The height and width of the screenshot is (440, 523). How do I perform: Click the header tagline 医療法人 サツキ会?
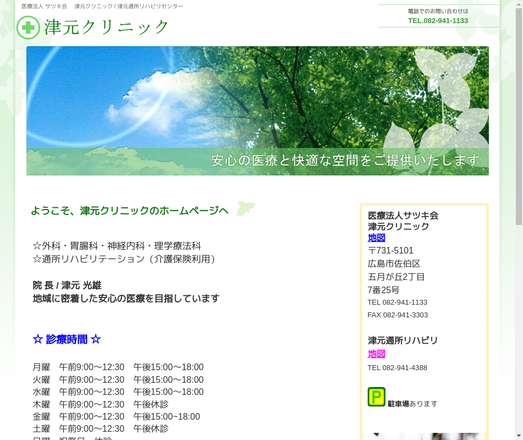tap(44, 6)
